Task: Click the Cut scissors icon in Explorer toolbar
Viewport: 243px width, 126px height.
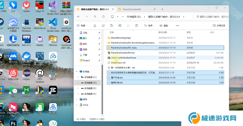Action: point(95,26)
